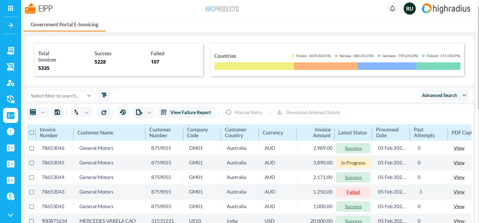
Task: Open the invoice document sidebar icon
Action: point(11,51)
